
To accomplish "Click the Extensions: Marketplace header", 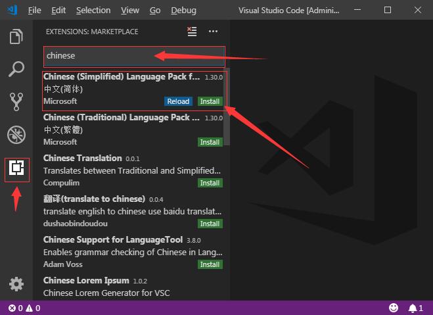I will click(x=92, y=32).
